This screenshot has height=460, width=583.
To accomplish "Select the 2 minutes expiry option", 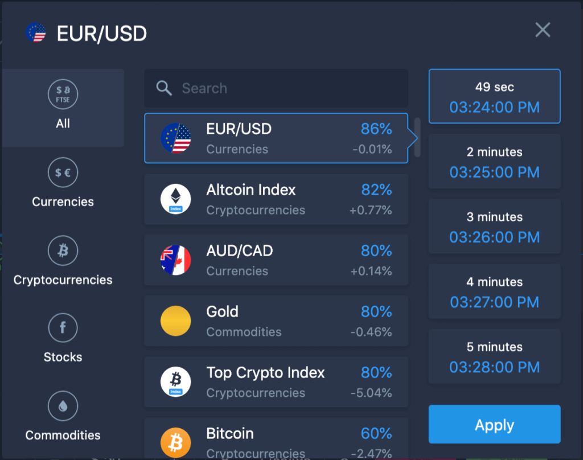I will (494, 161).
